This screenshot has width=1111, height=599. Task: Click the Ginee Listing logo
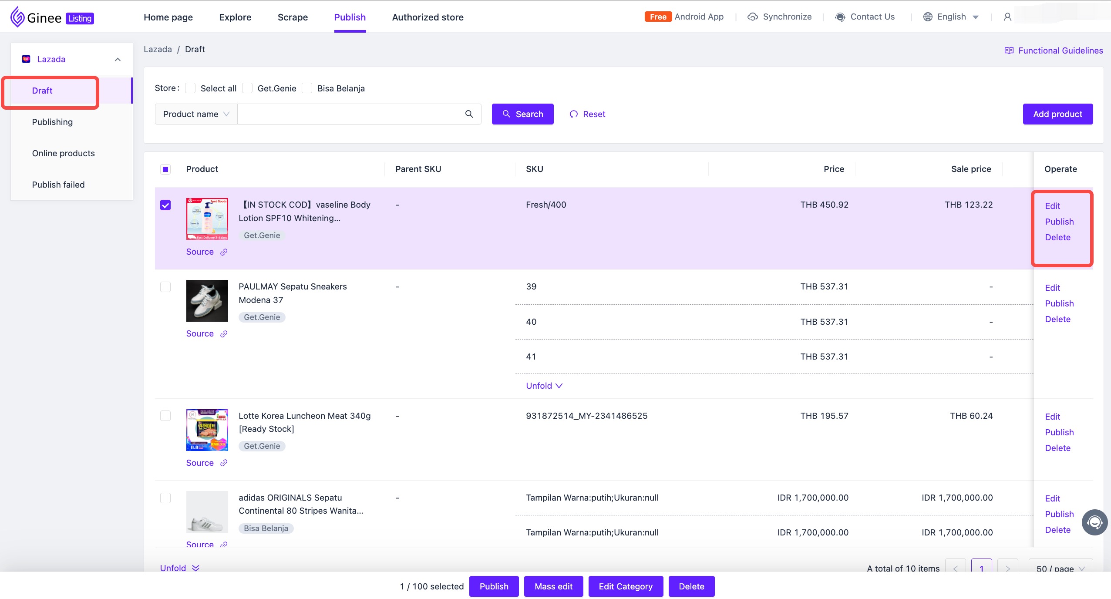[x=52, y=17]
